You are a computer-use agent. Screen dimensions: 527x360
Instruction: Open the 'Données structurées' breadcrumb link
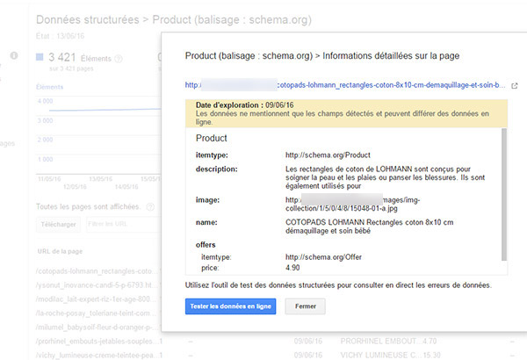[x=87, y=20]
